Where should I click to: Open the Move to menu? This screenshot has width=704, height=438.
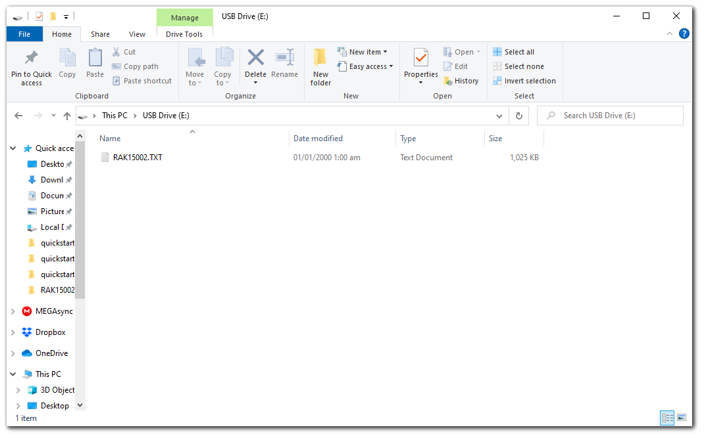[x=195, y=67]
